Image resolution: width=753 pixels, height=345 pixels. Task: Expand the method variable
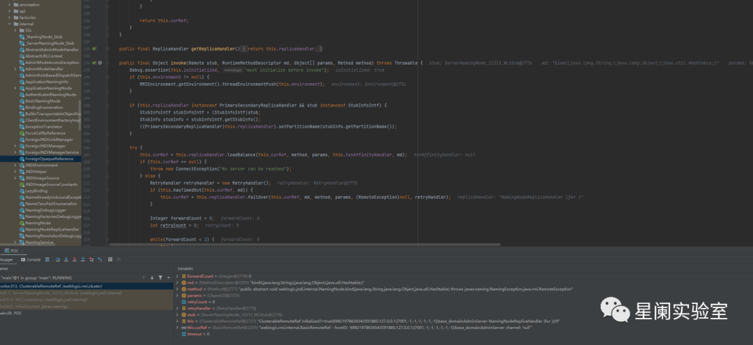pos(177,289)
